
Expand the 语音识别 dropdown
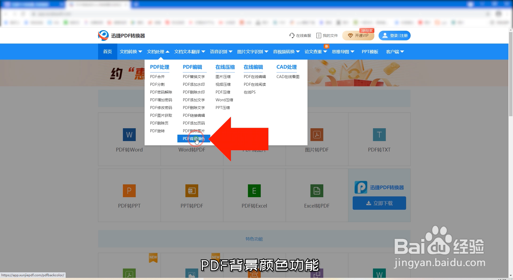click(x=221, y=52)
